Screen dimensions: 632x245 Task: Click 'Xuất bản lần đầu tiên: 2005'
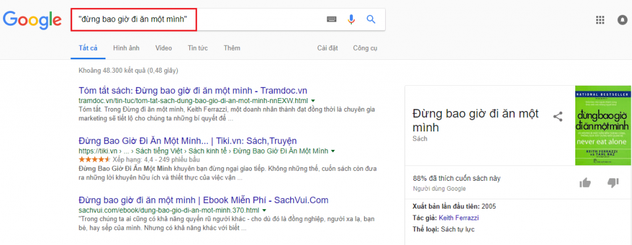tap(454, 207)
